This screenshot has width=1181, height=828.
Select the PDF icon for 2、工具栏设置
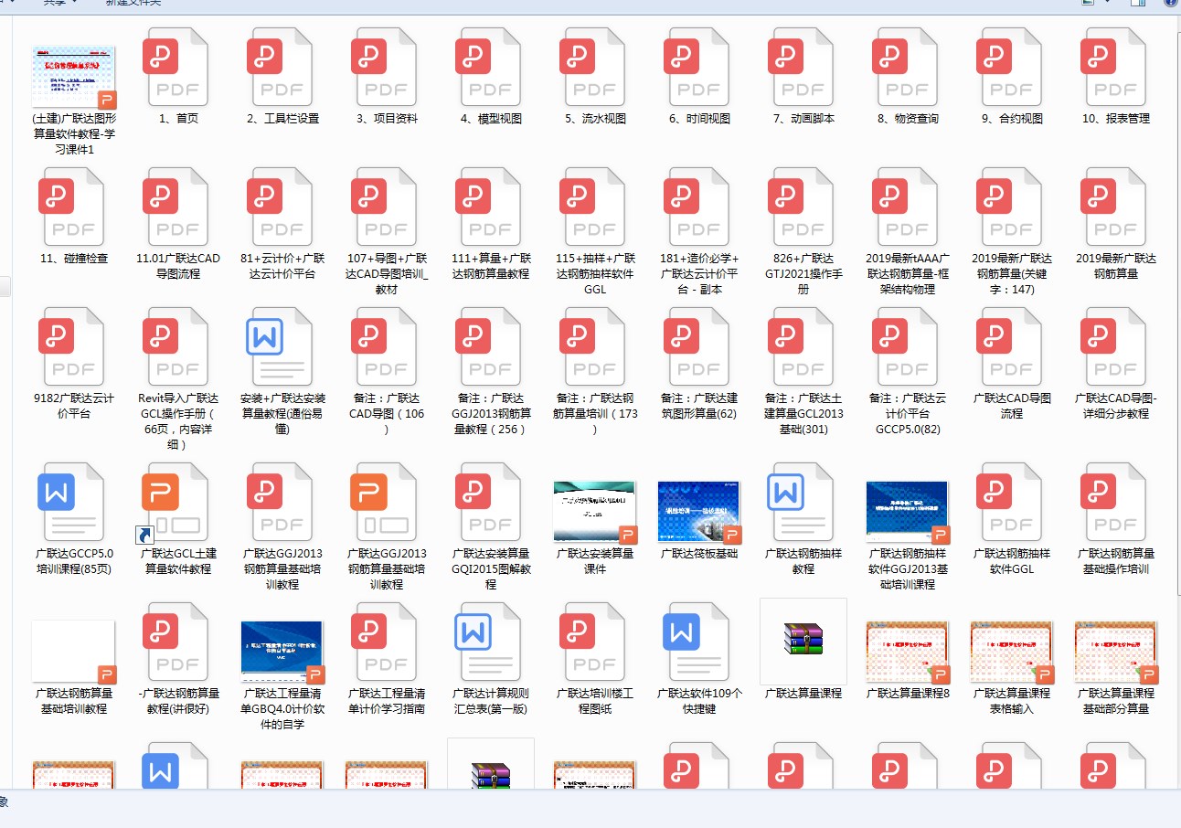[x=279, y=68]
